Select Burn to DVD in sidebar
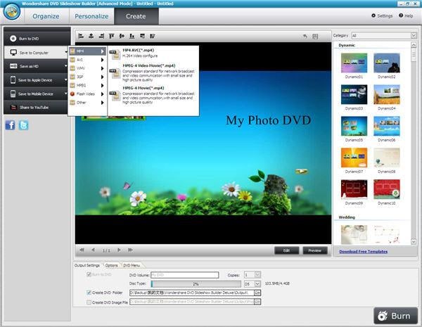Viewport: 422px width, 327px height. coord(37,39)
